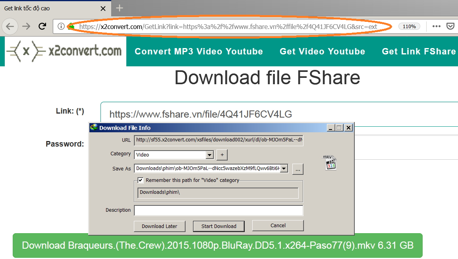Expand the Save As path dropdown
Screen dimensions: 458x259
click(284, 168)
